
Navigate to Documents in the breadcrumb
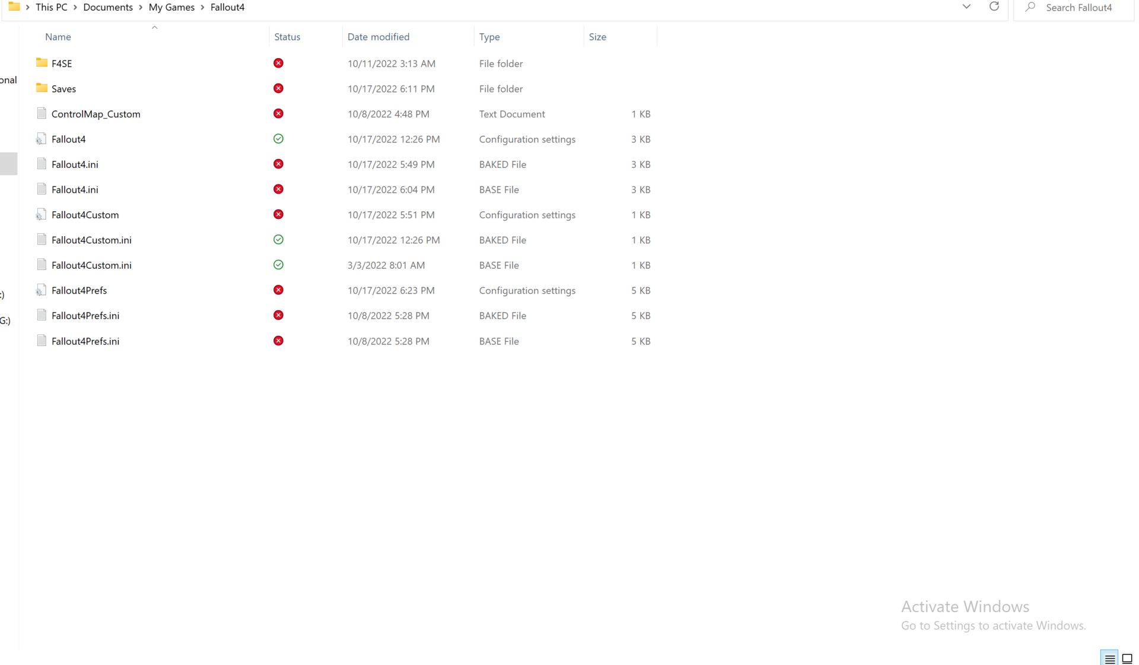coord(108,7)
